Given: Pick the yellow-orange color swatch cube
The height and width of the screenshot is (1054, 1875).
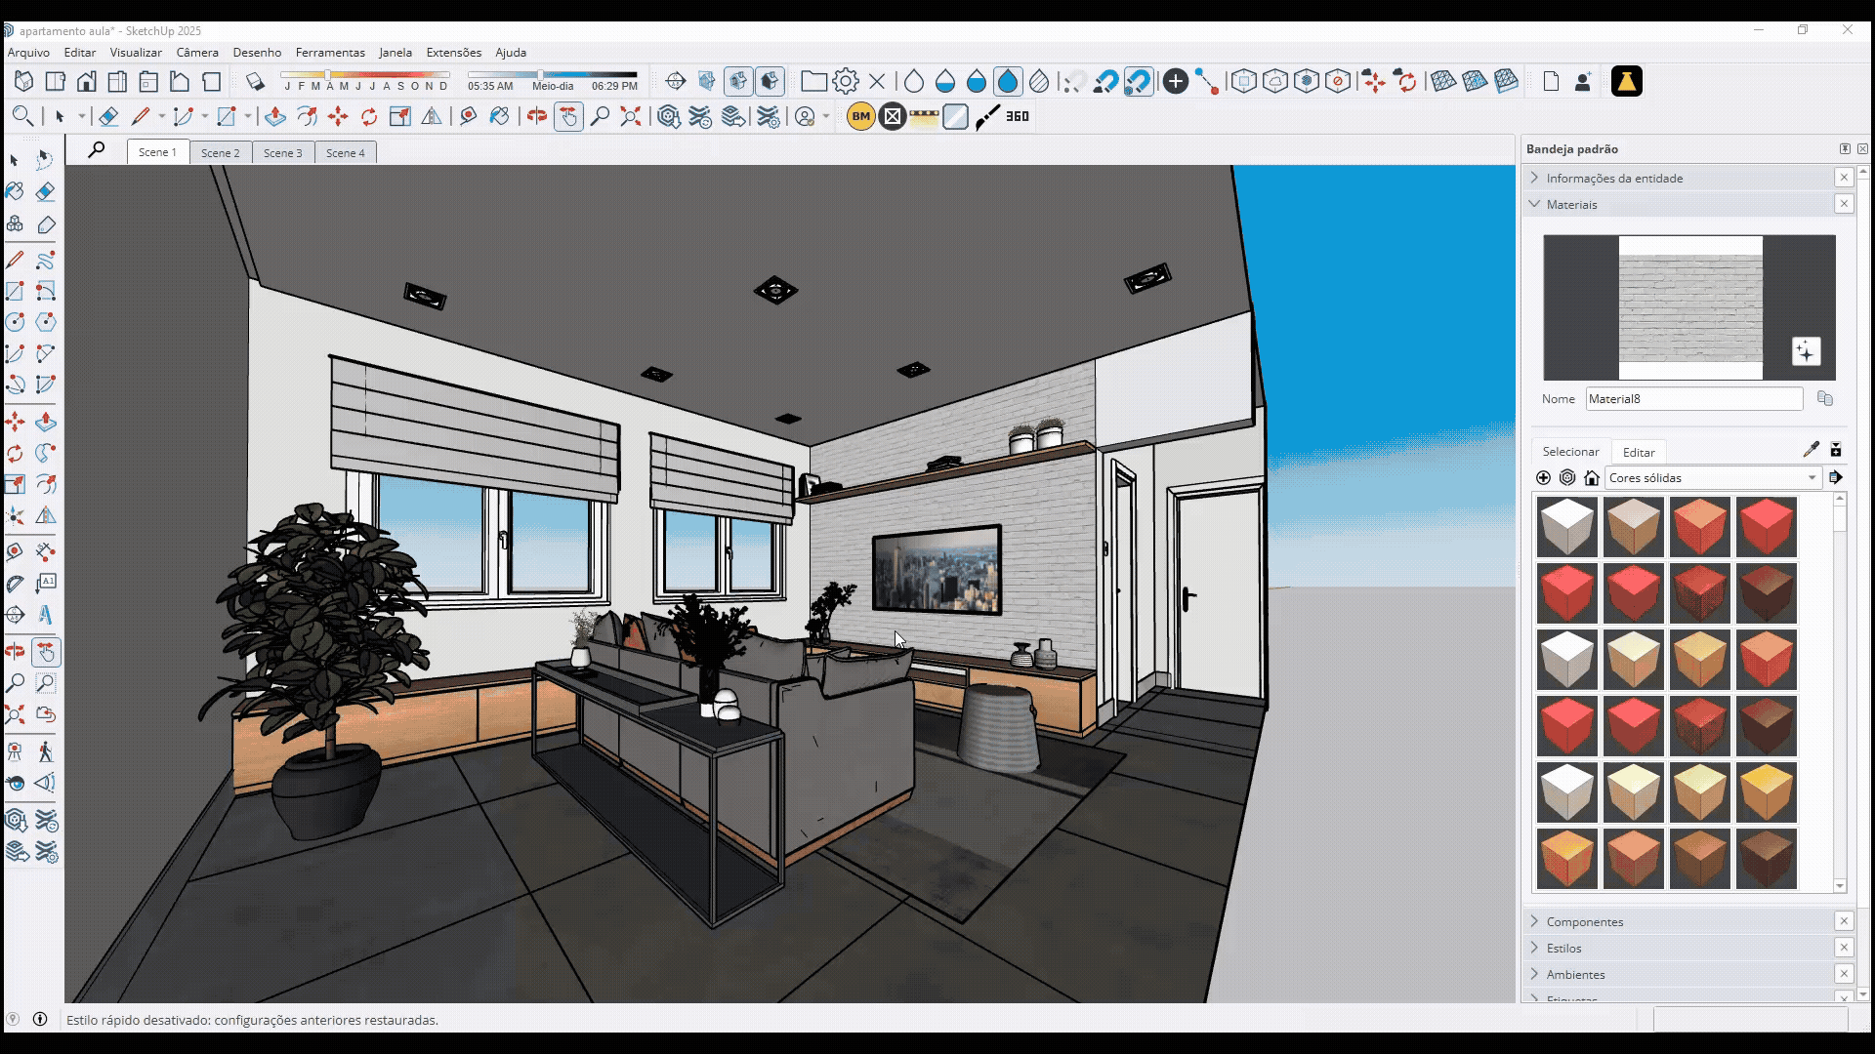Looking at the screenshot, I should (1766, 791).
